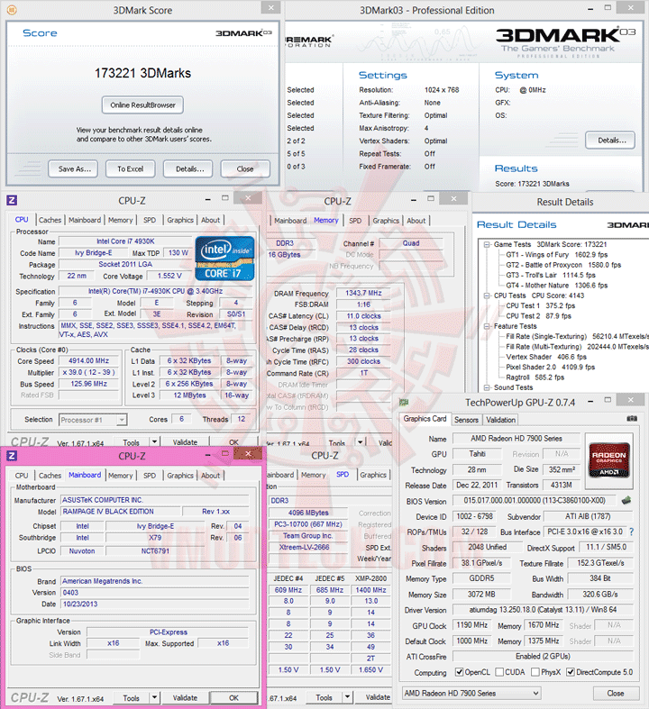Viewport: 649px width, 709px height.
Task: Collapse the Feature Tests tree node
Action: coord(487,326)
